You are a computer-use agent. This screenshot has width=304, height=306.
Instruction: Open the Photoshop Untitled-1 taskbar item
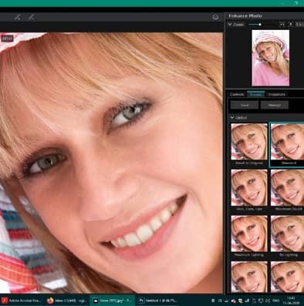click(x=158, y=301)
